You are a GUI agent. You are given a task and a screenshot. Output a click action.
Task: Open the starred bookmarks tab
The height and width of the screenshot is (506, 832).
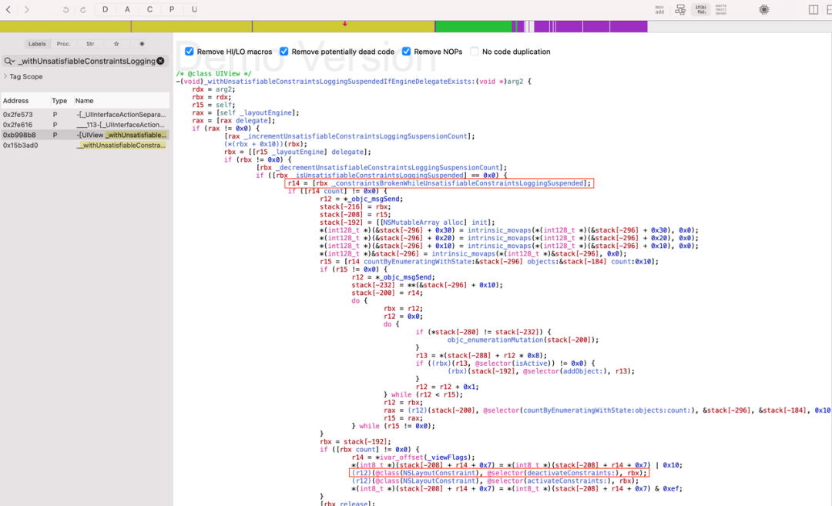click(x=116, y=44)
